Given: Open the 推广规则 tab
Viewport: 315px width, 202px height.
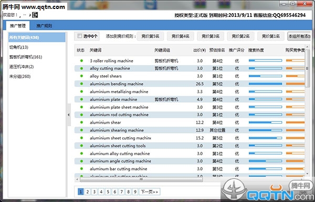Looking at the screenshot, I should point(44,26).
